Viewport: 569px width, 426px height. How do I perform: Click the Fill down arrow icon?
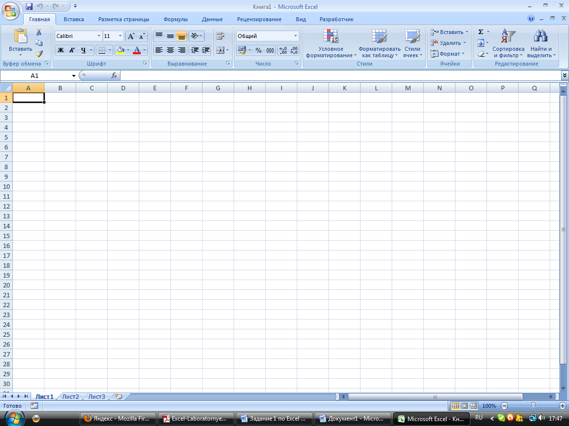481,43
